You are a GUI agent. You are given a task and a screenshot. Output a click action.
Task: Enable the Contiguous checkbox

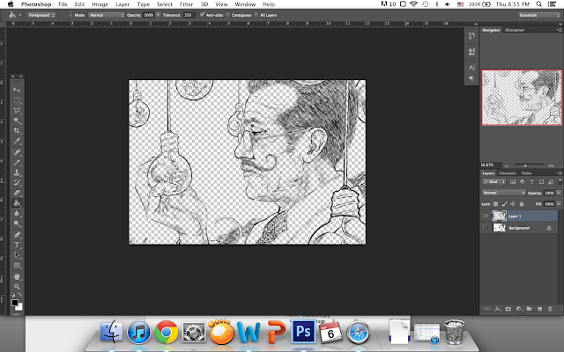(227, 15)
